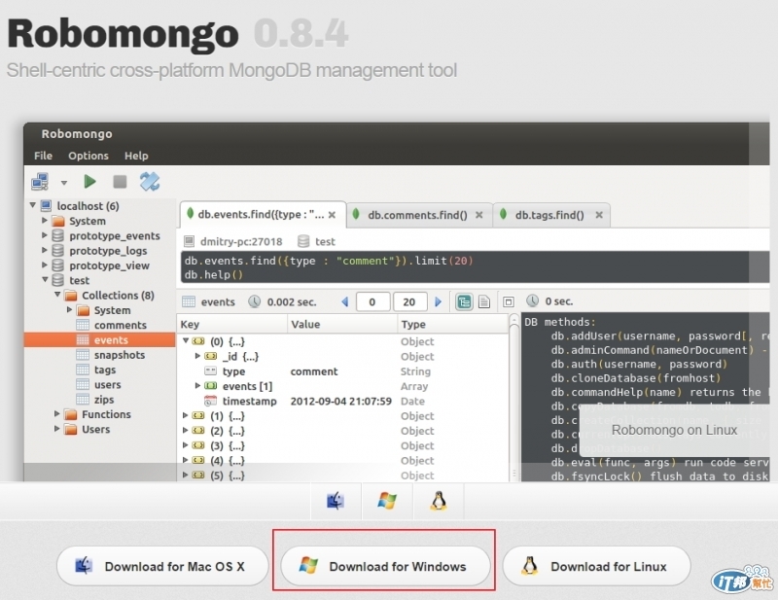This screenshot has width=778, height=600.
Task: Click the test database label above query
Action: coord(325,242)
